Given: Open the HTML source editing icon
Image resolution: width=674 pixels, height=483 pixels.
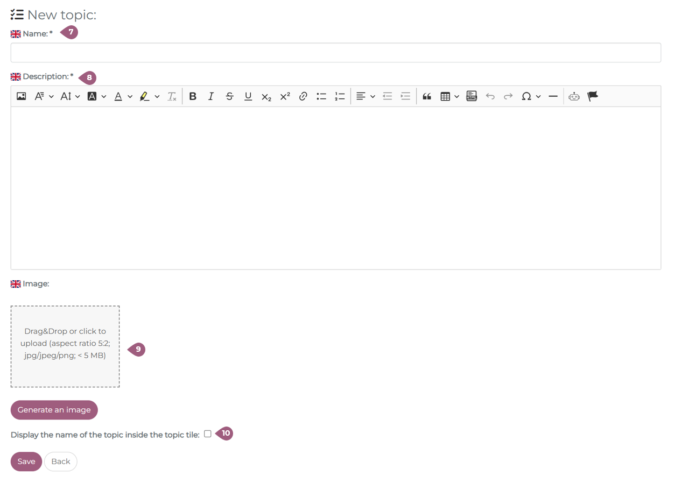Looking at the screenshot, I should click(x=472, y=96).
